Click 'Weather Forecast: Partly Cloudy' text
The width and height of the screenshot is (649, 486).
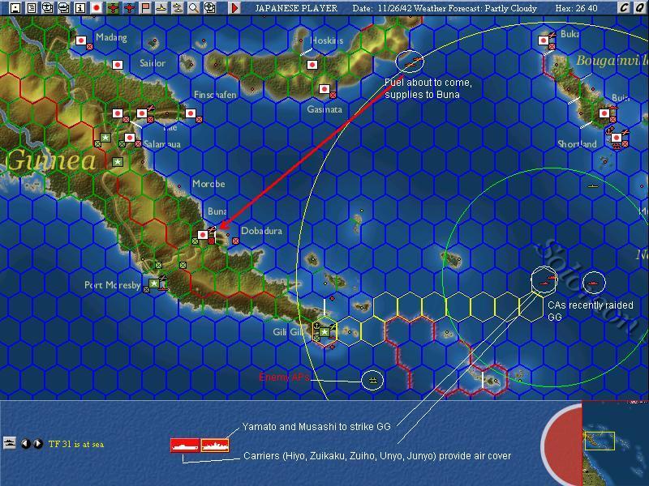point(475,8)
